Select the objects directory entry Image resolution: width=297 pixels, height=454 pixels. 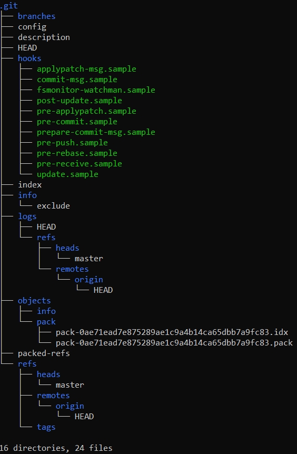pos(34,301)
